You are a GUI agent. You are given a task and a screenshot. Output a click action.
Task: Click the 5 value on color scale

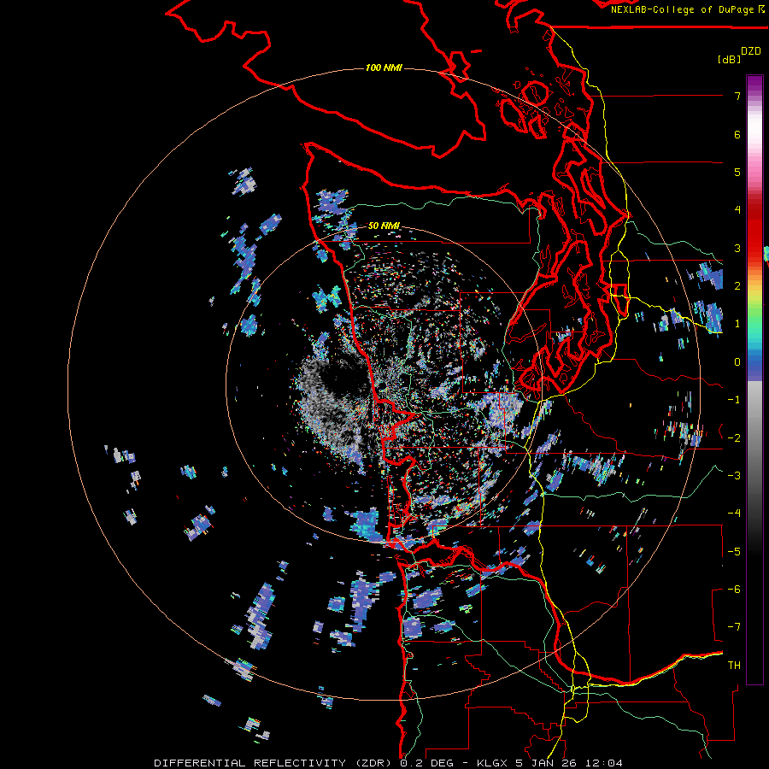(x=737, y=172)
